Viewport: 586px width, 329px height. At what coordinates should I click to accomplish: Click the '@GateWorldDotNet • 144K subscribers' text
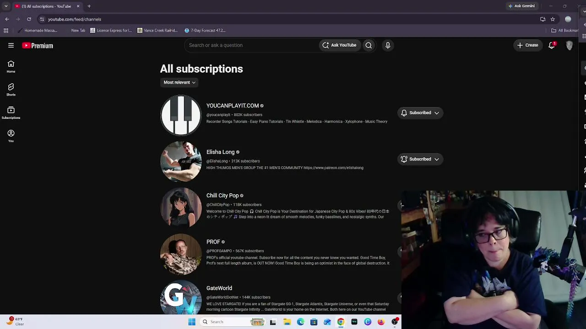[x=239, y=297]
